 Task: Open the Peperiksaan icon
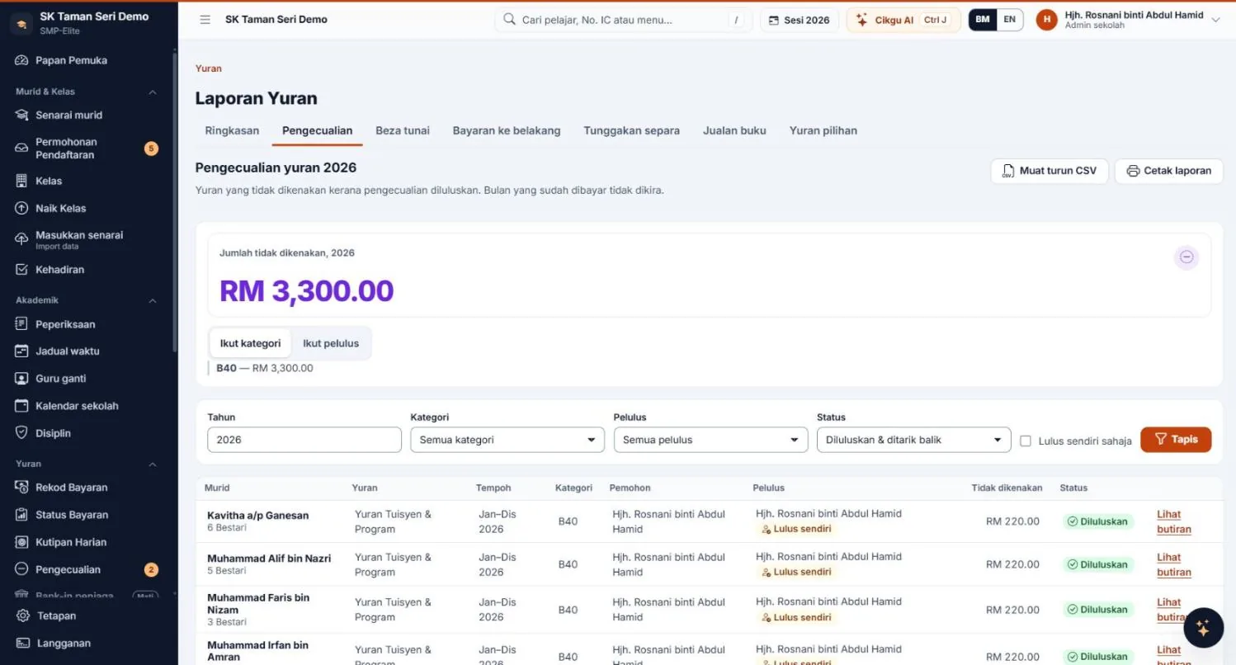pos(22,324)
